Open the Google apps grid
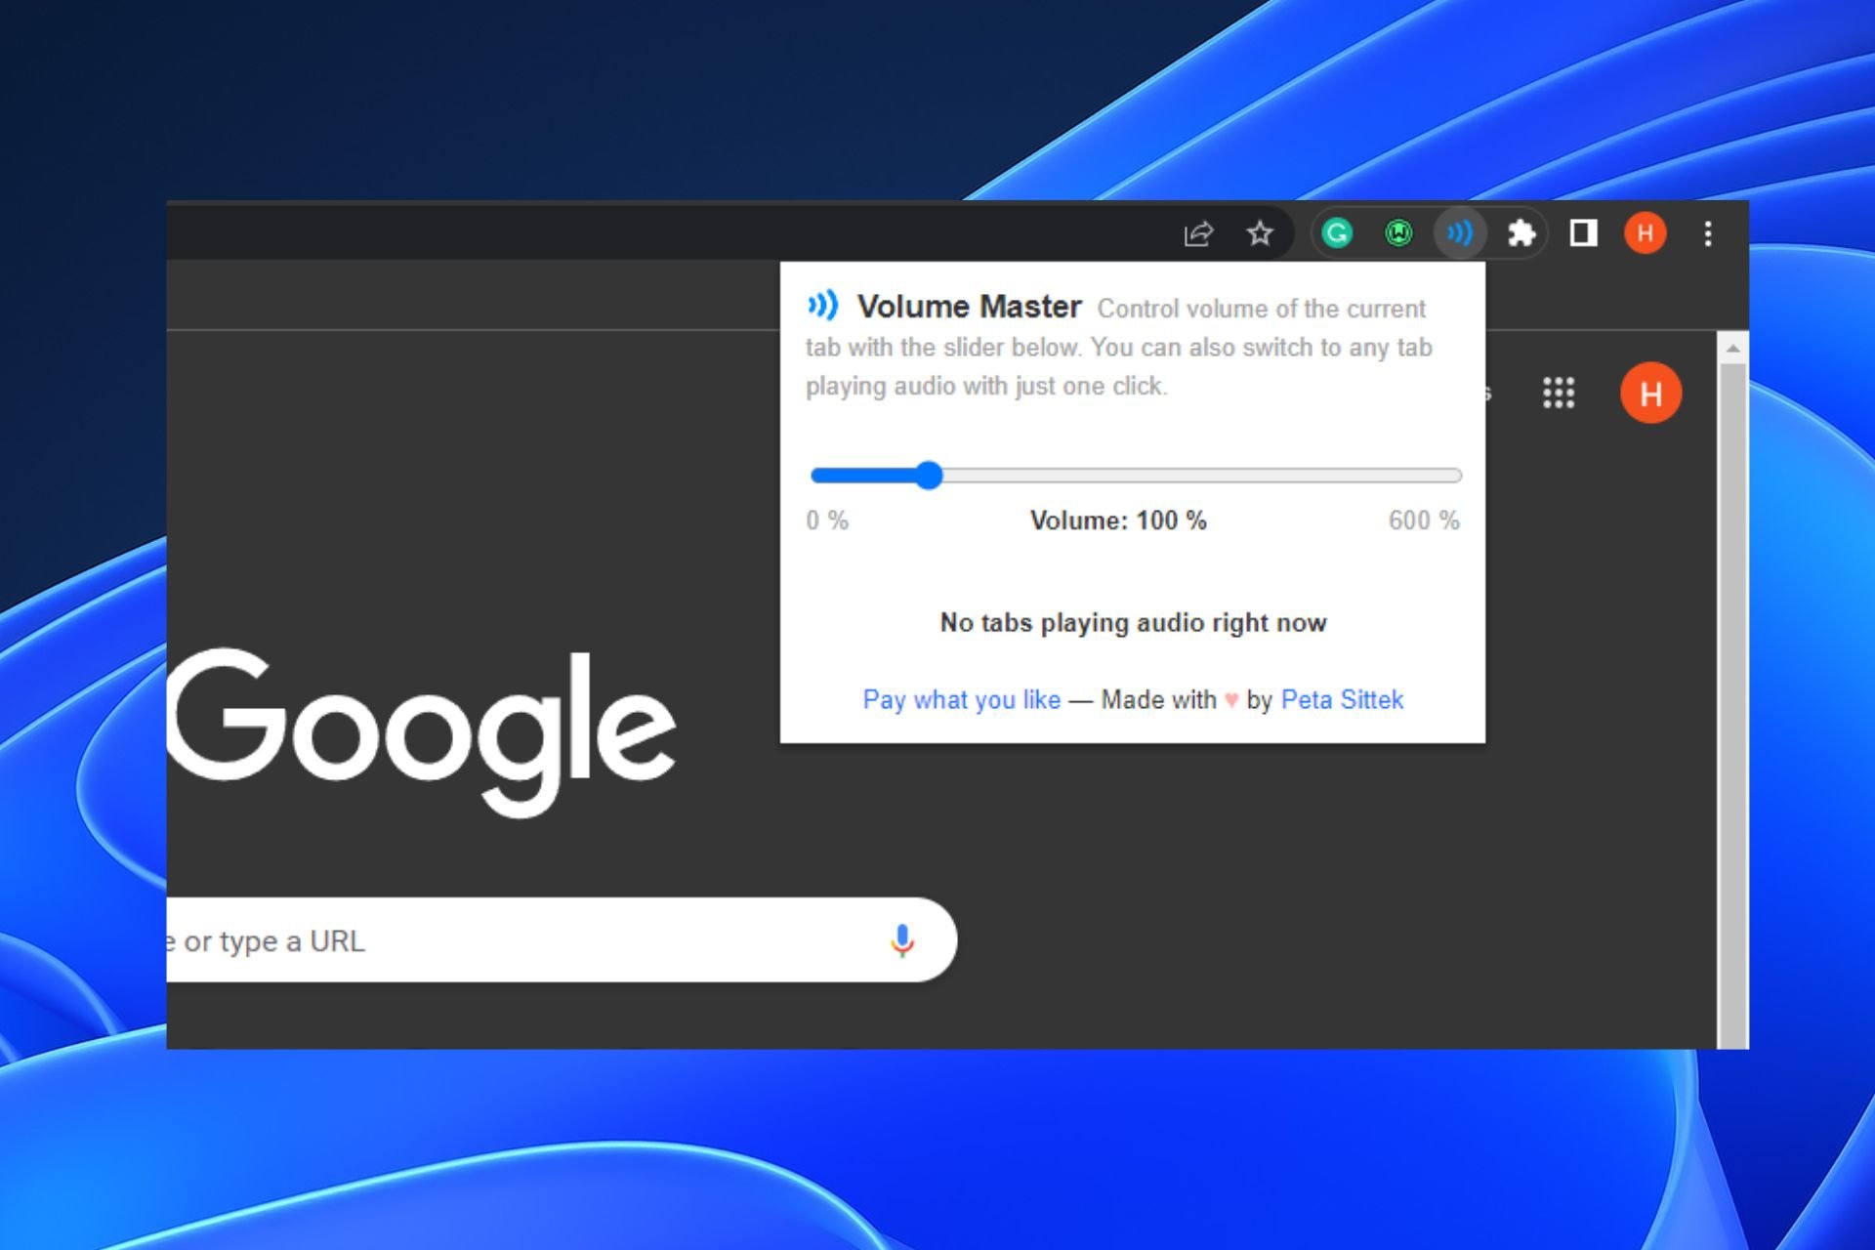The width and height of the screenshot is (1875, 1250). point(1559,393)
